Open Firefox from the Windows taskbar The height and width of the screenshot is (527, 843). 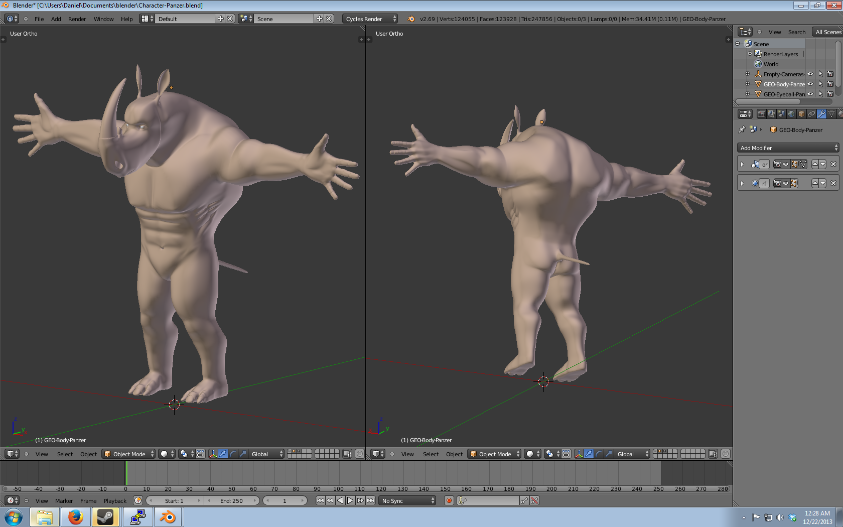tap(75, 516)
